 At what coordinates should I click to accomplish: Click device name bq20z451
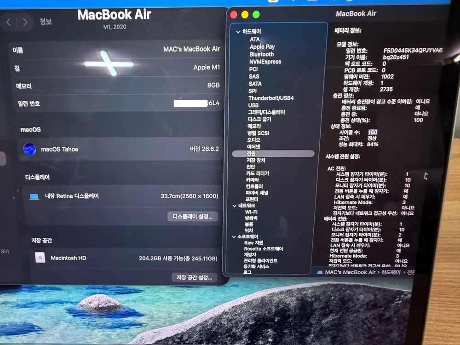click(396, 57)
